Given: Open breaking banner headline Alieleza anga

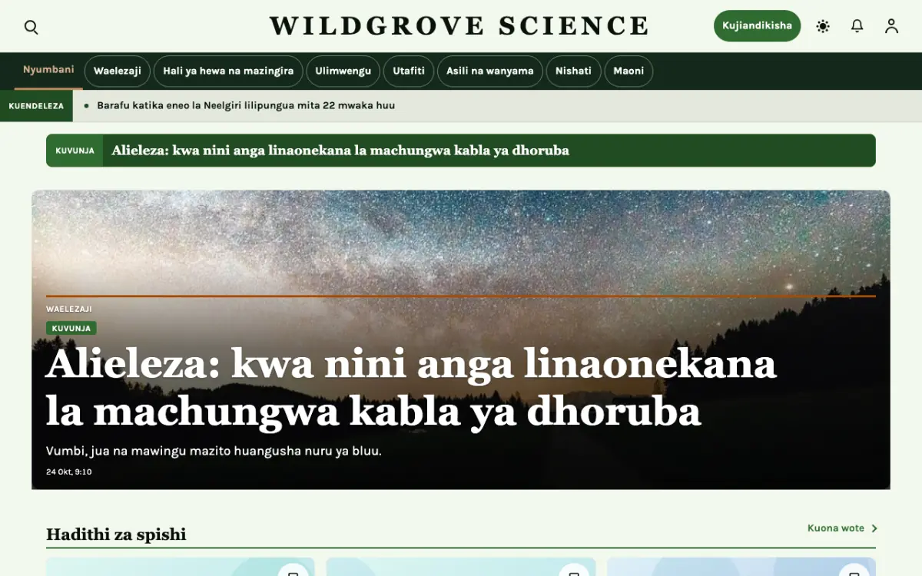Looking at the screenshot, I should point(340,151).
